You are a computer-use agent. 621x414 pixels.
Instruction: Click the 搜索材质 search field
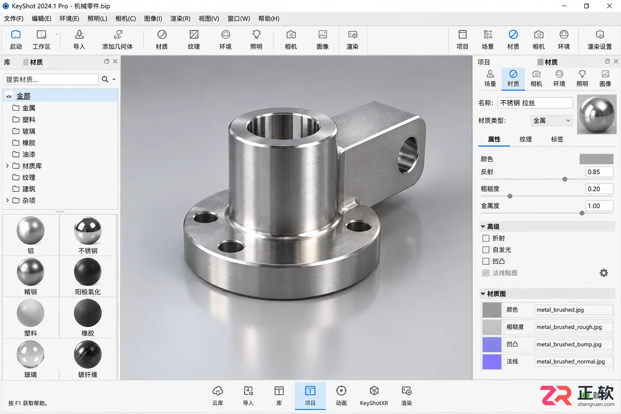(51, 79)
